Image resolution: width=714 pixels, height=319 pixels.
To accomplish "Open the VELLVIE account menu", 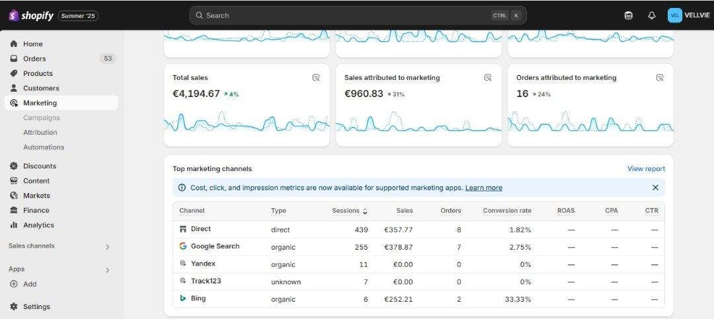I will point(688,15).
